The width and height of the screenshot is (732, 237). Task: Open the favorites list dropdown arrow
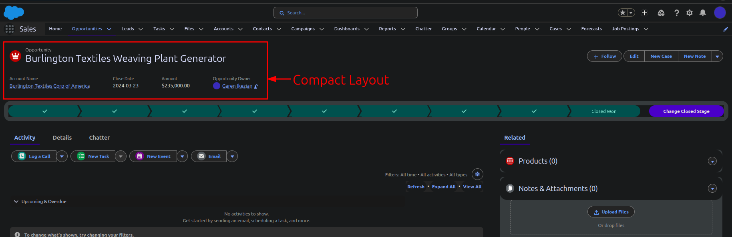(x=631, y=13)
